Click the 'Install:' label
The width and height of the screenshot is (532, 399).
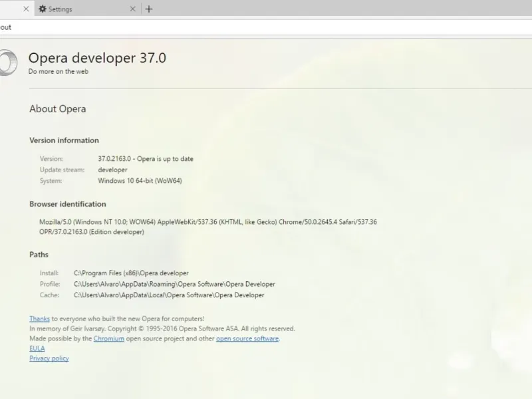[x=49, y=273]
